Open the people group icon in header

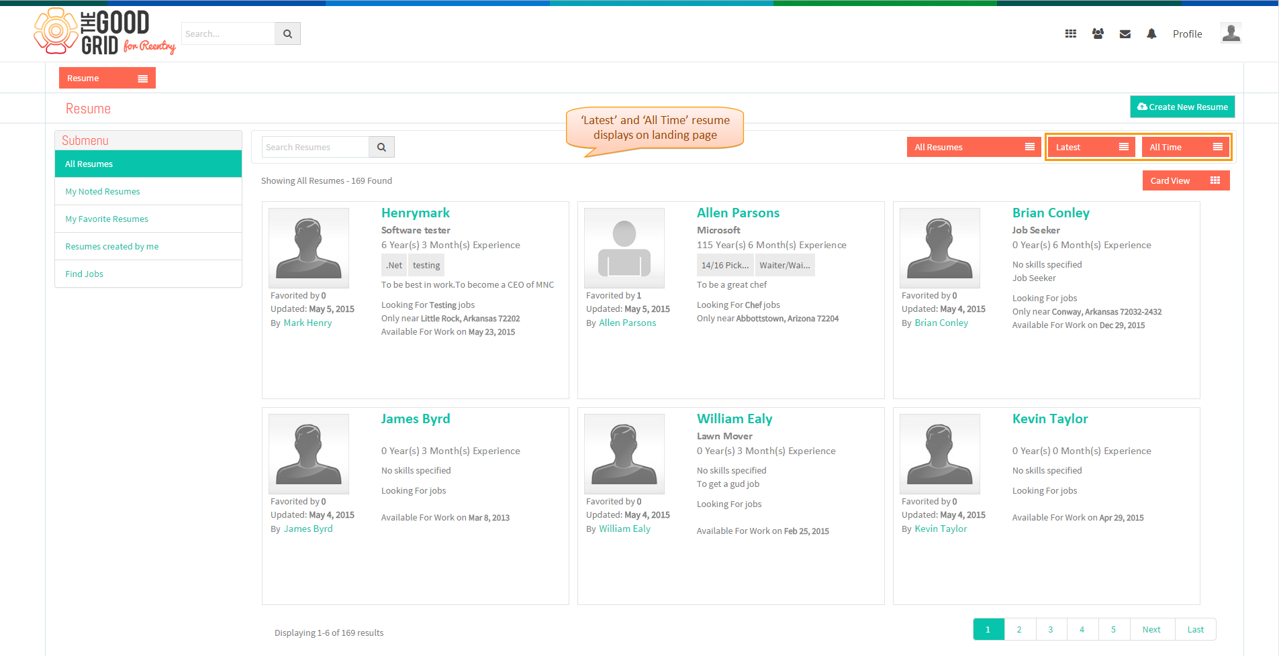pyautogui.click(x=1098, y=34)
